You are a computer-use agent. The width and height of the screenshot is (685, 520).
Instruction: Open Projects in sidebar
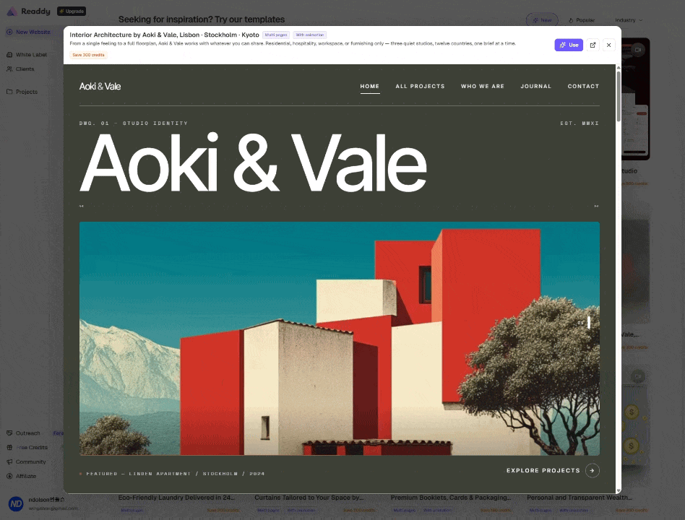(27, 92)
